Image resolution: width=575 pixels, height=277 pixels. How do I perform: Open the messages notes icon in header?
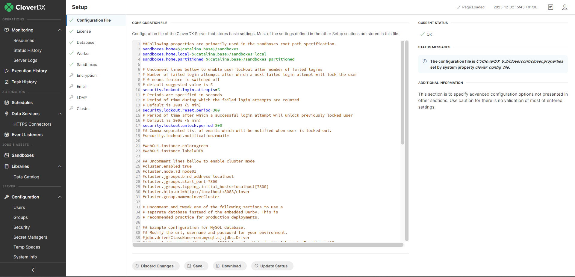[550, 7]
